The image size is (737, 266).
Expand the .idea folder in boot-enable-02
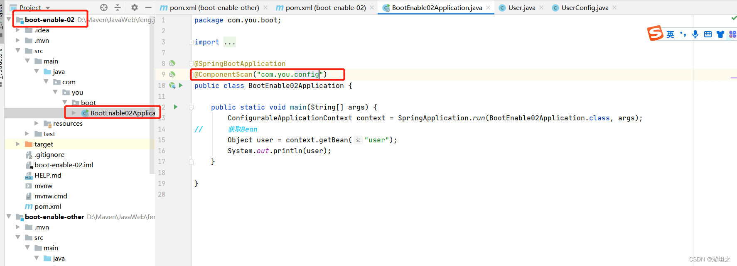[18, 30]
